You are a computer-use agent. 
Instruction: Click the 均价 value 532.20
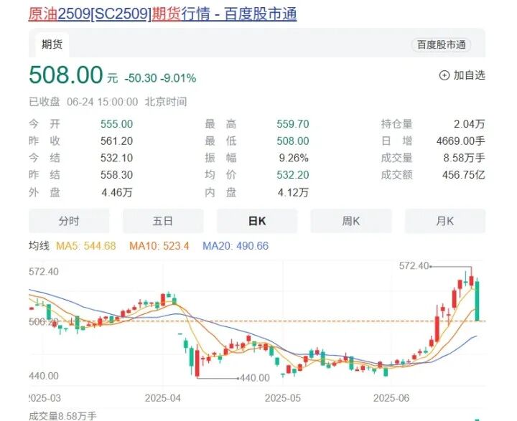pyautogui.click(x=293, y=175)
